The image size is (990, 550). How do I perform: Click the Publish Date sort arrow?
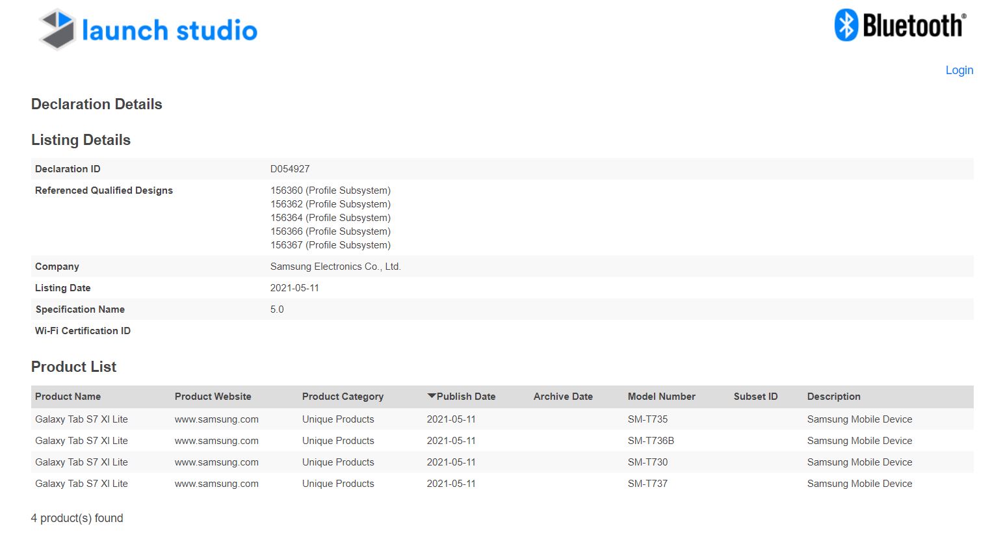click(x=431, y=396)
